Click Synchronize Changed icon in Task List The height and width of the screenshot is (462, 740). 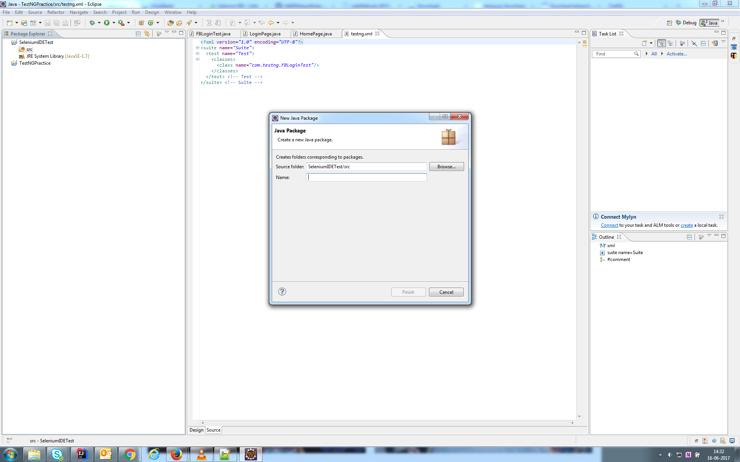click(x=715, y=43)
